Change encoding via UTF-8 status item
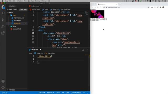 tap(58, 93)
